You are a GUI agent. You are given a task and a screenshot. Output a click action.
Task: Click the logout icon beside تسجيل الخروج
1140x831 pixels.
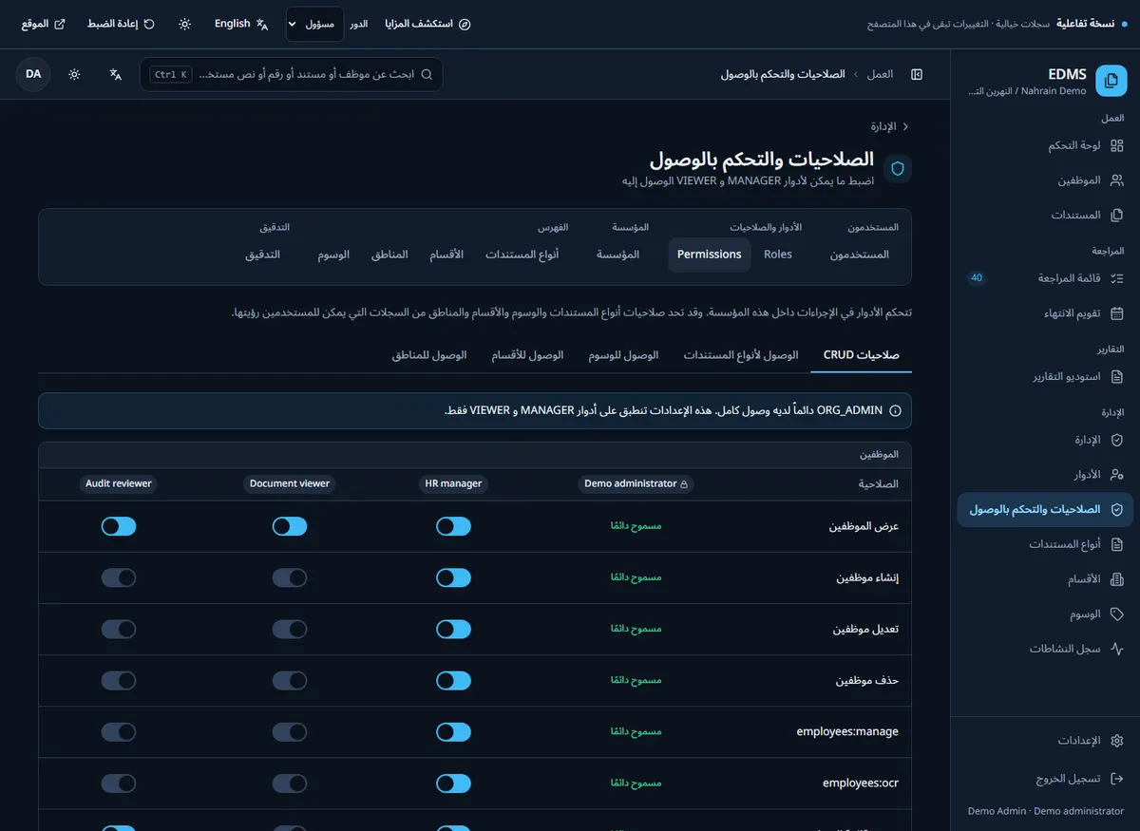1117,779
